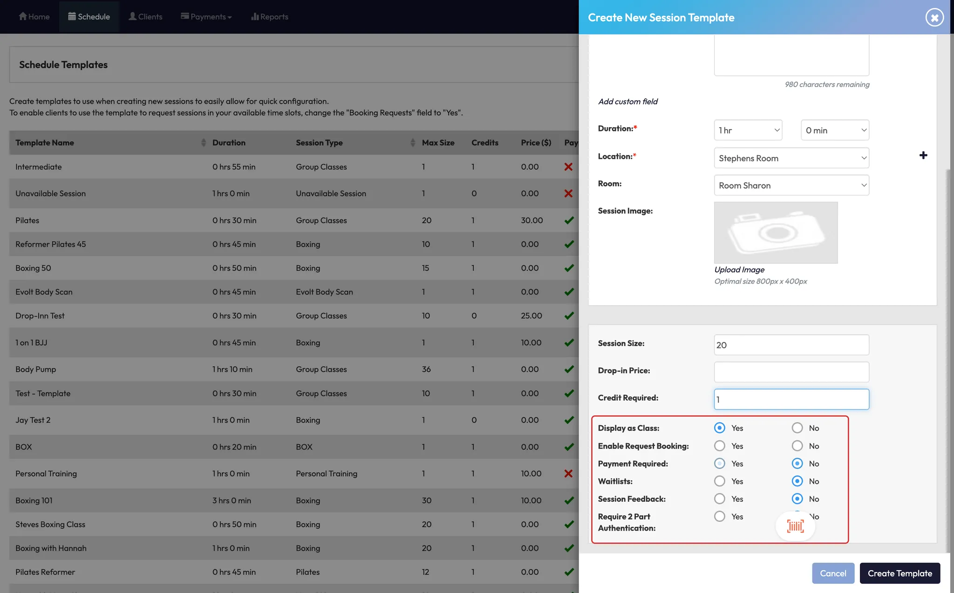
Task: Click the Drop-in Price input field
Action: point(791,372)
